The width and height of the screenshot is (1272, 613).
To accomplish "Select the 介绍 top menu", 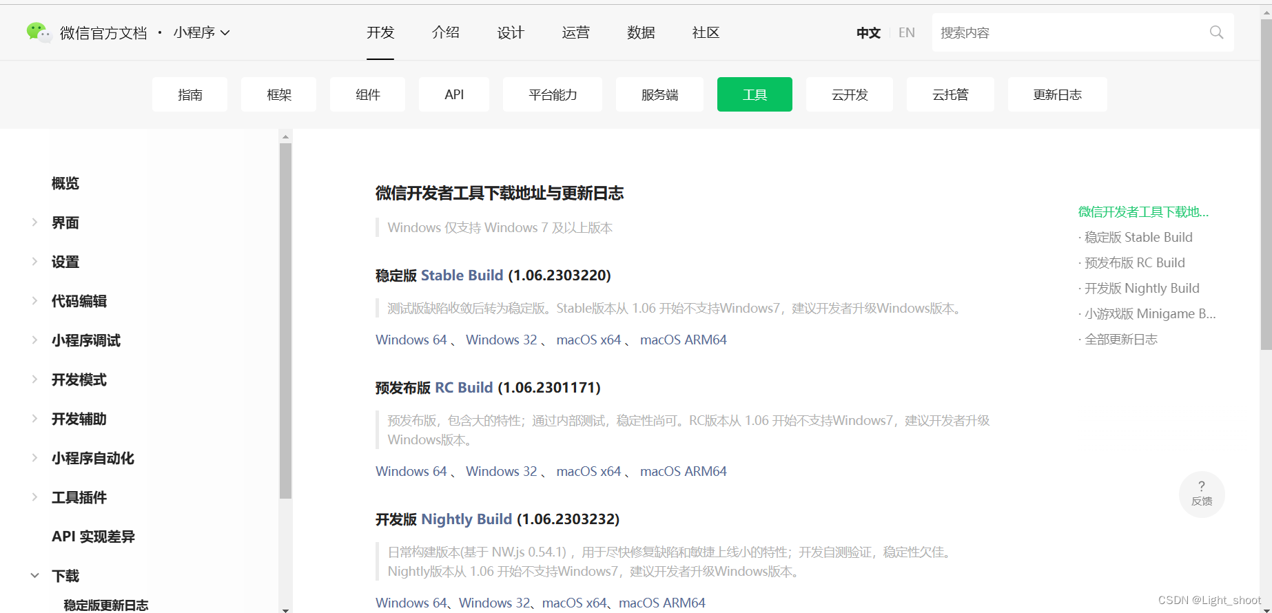I will click(445, 32).
